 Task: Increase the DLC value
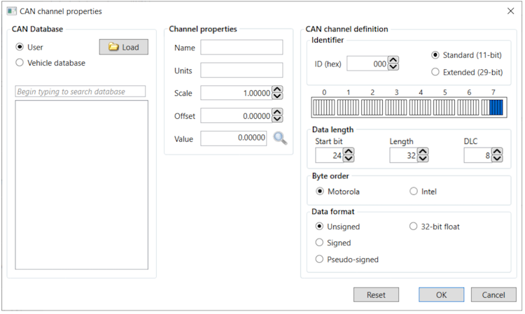(x=497, y=152)
